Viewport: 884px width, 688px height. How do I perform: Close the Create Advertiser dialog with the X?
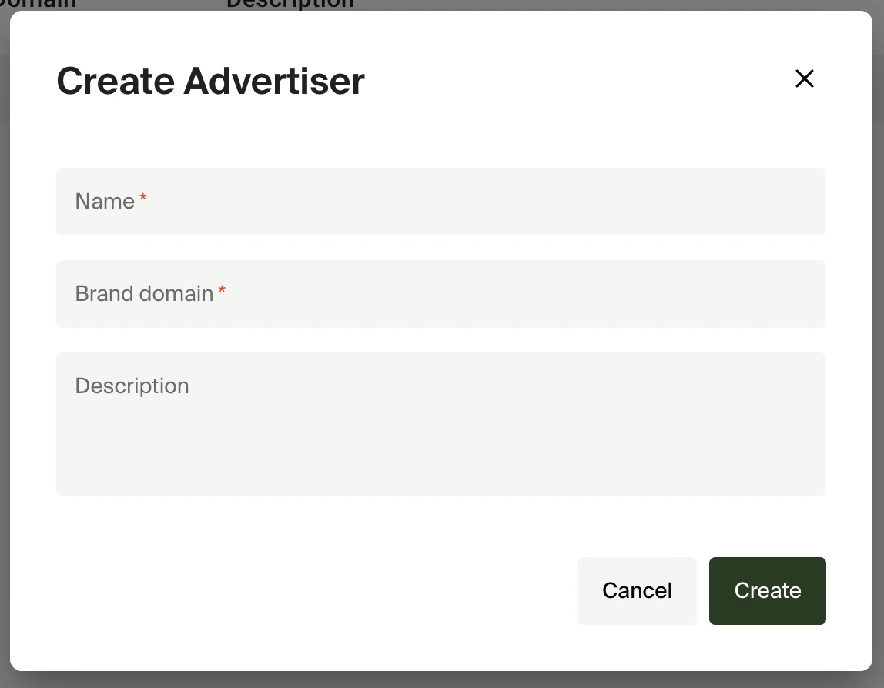804,78
